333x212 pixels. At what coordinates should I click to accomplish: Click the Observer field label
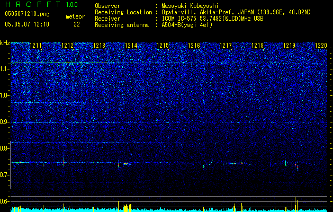[x=107, y=6]
